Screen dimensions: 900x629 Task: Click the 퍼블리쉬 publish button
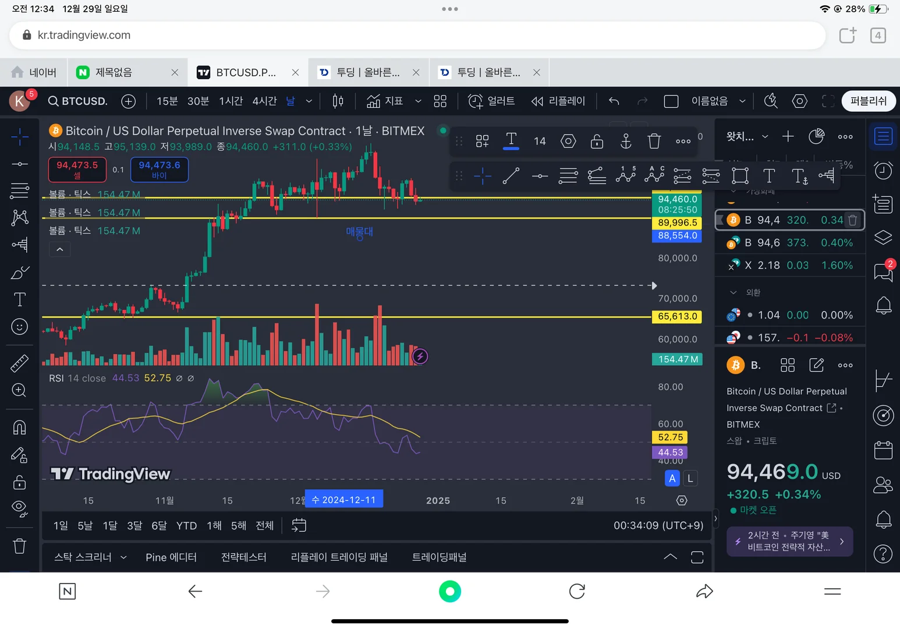(x=869, y=101)
